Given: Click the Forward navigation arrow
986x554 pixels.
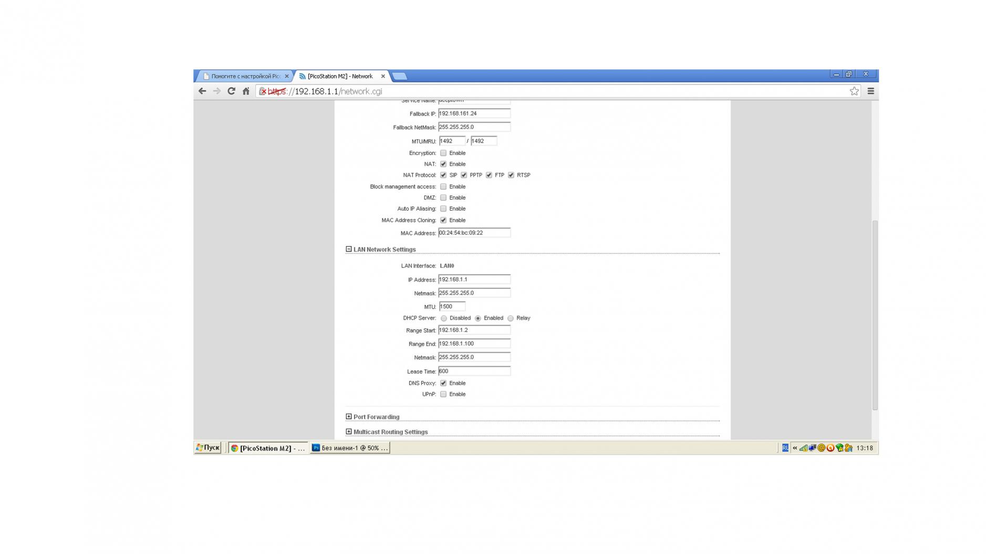Looking at the screenshot, I should click(x=217, y=91).
